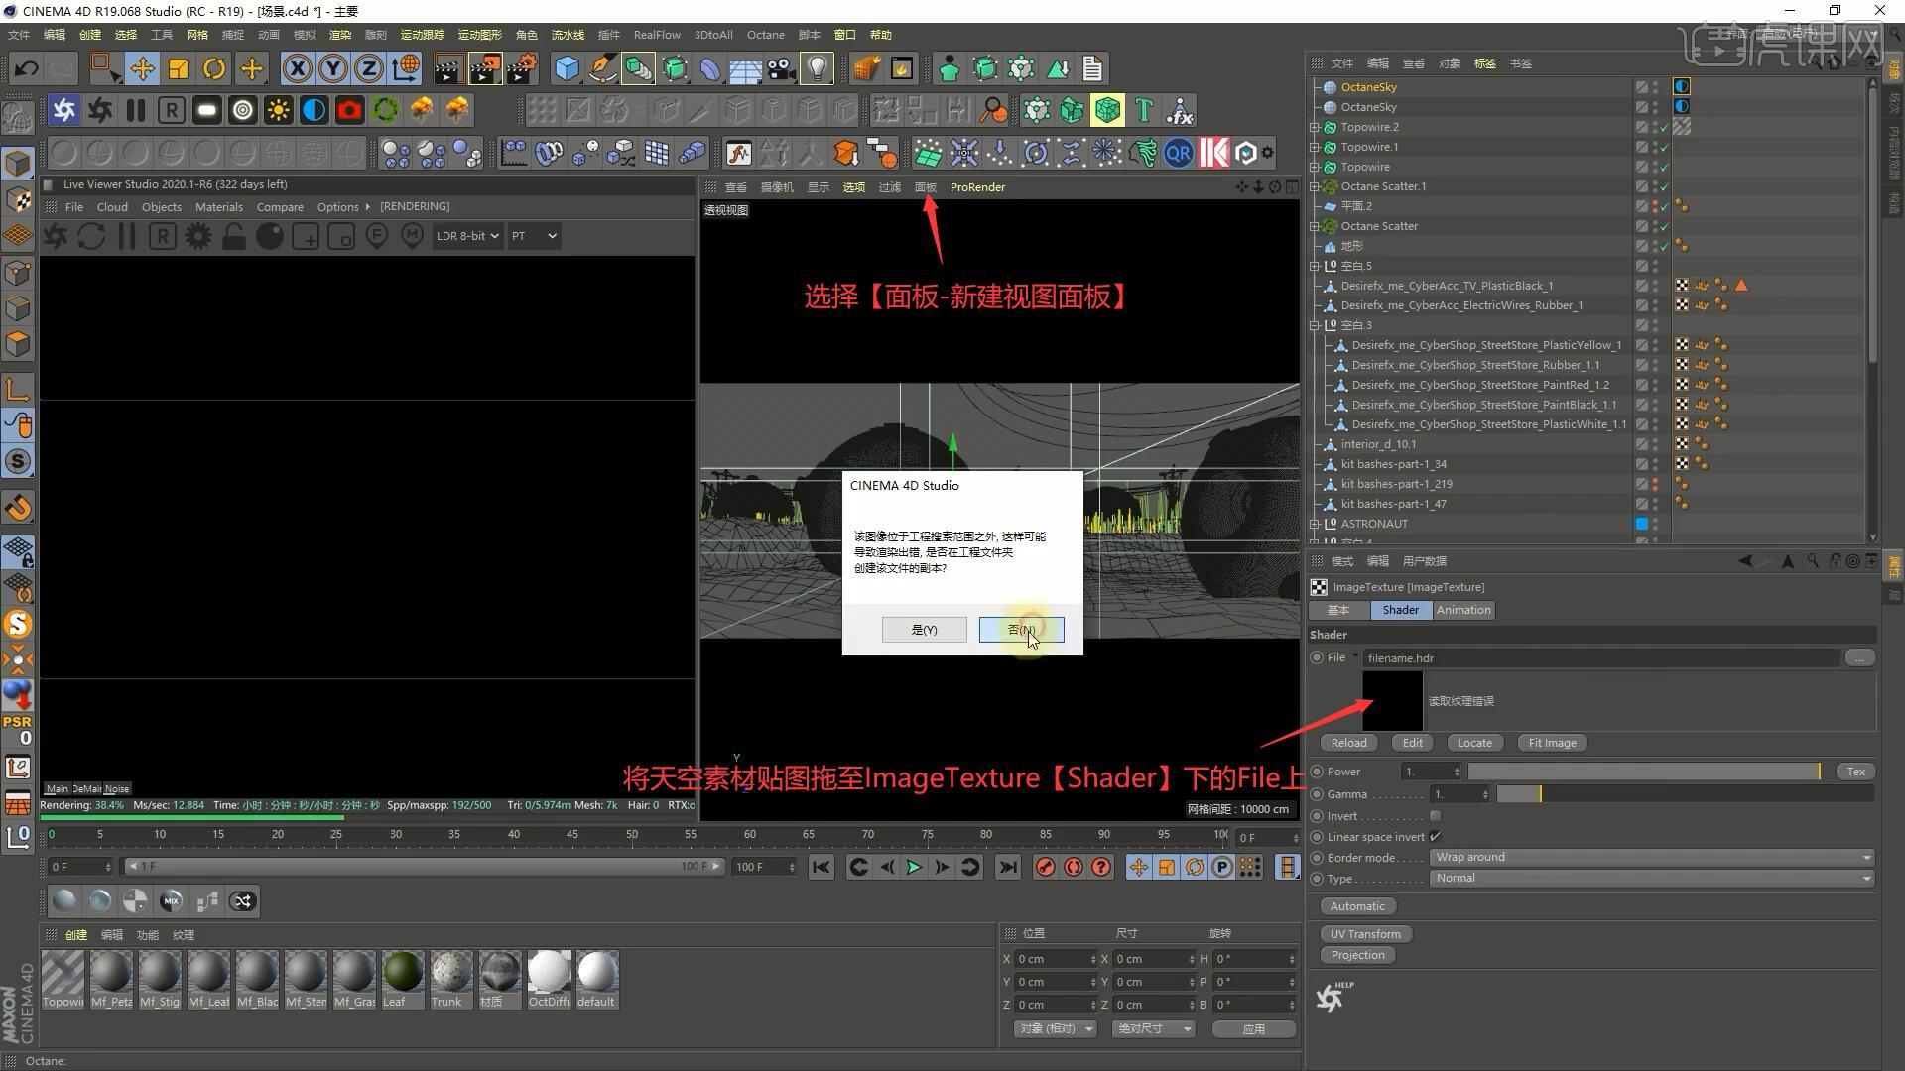This screenshot has height=1071, width=1905.
Task: Expand the Topowire.2 tree item
Action: point(1315,127)
